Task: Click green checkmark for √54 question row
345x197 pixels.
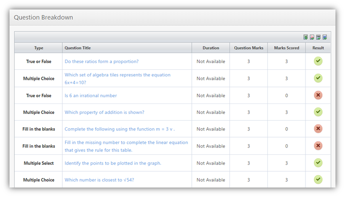Action: point(318,179)
